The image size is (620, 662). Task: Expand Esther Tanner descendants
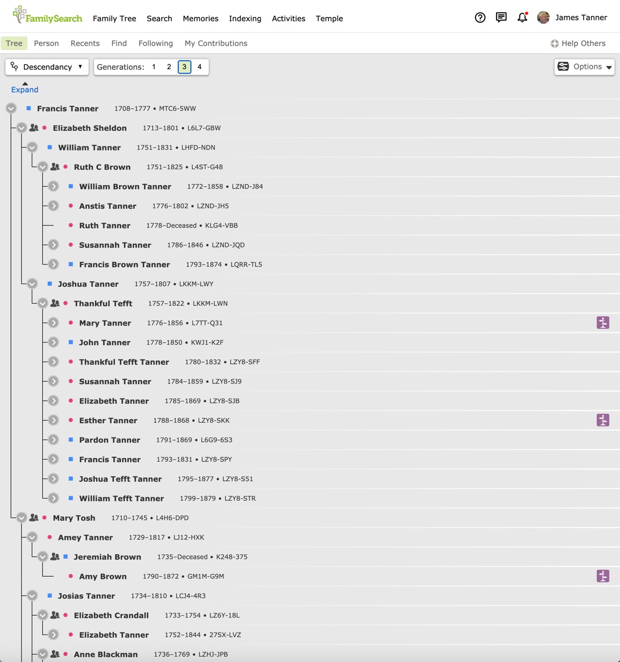[53, 420]
